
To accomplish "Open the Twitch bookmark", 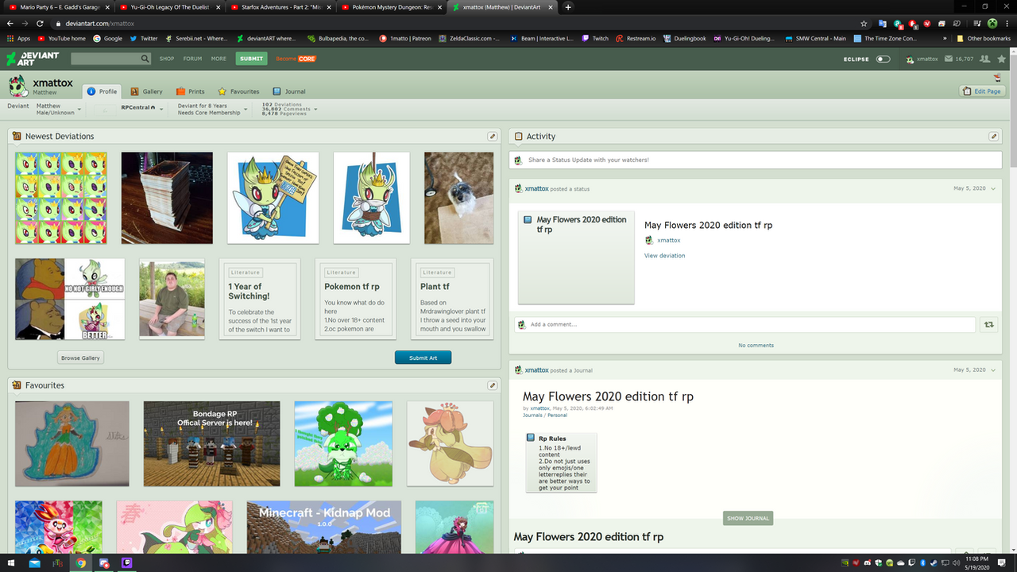I will pyautogui.click(x=594, y=38).
